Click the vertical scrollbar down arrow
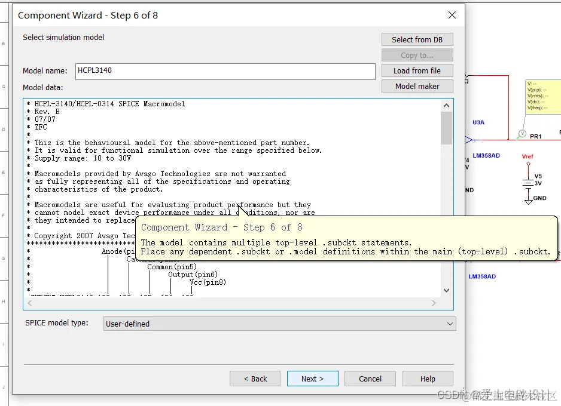This screenshot has width=561, height=406. (446, 290)
